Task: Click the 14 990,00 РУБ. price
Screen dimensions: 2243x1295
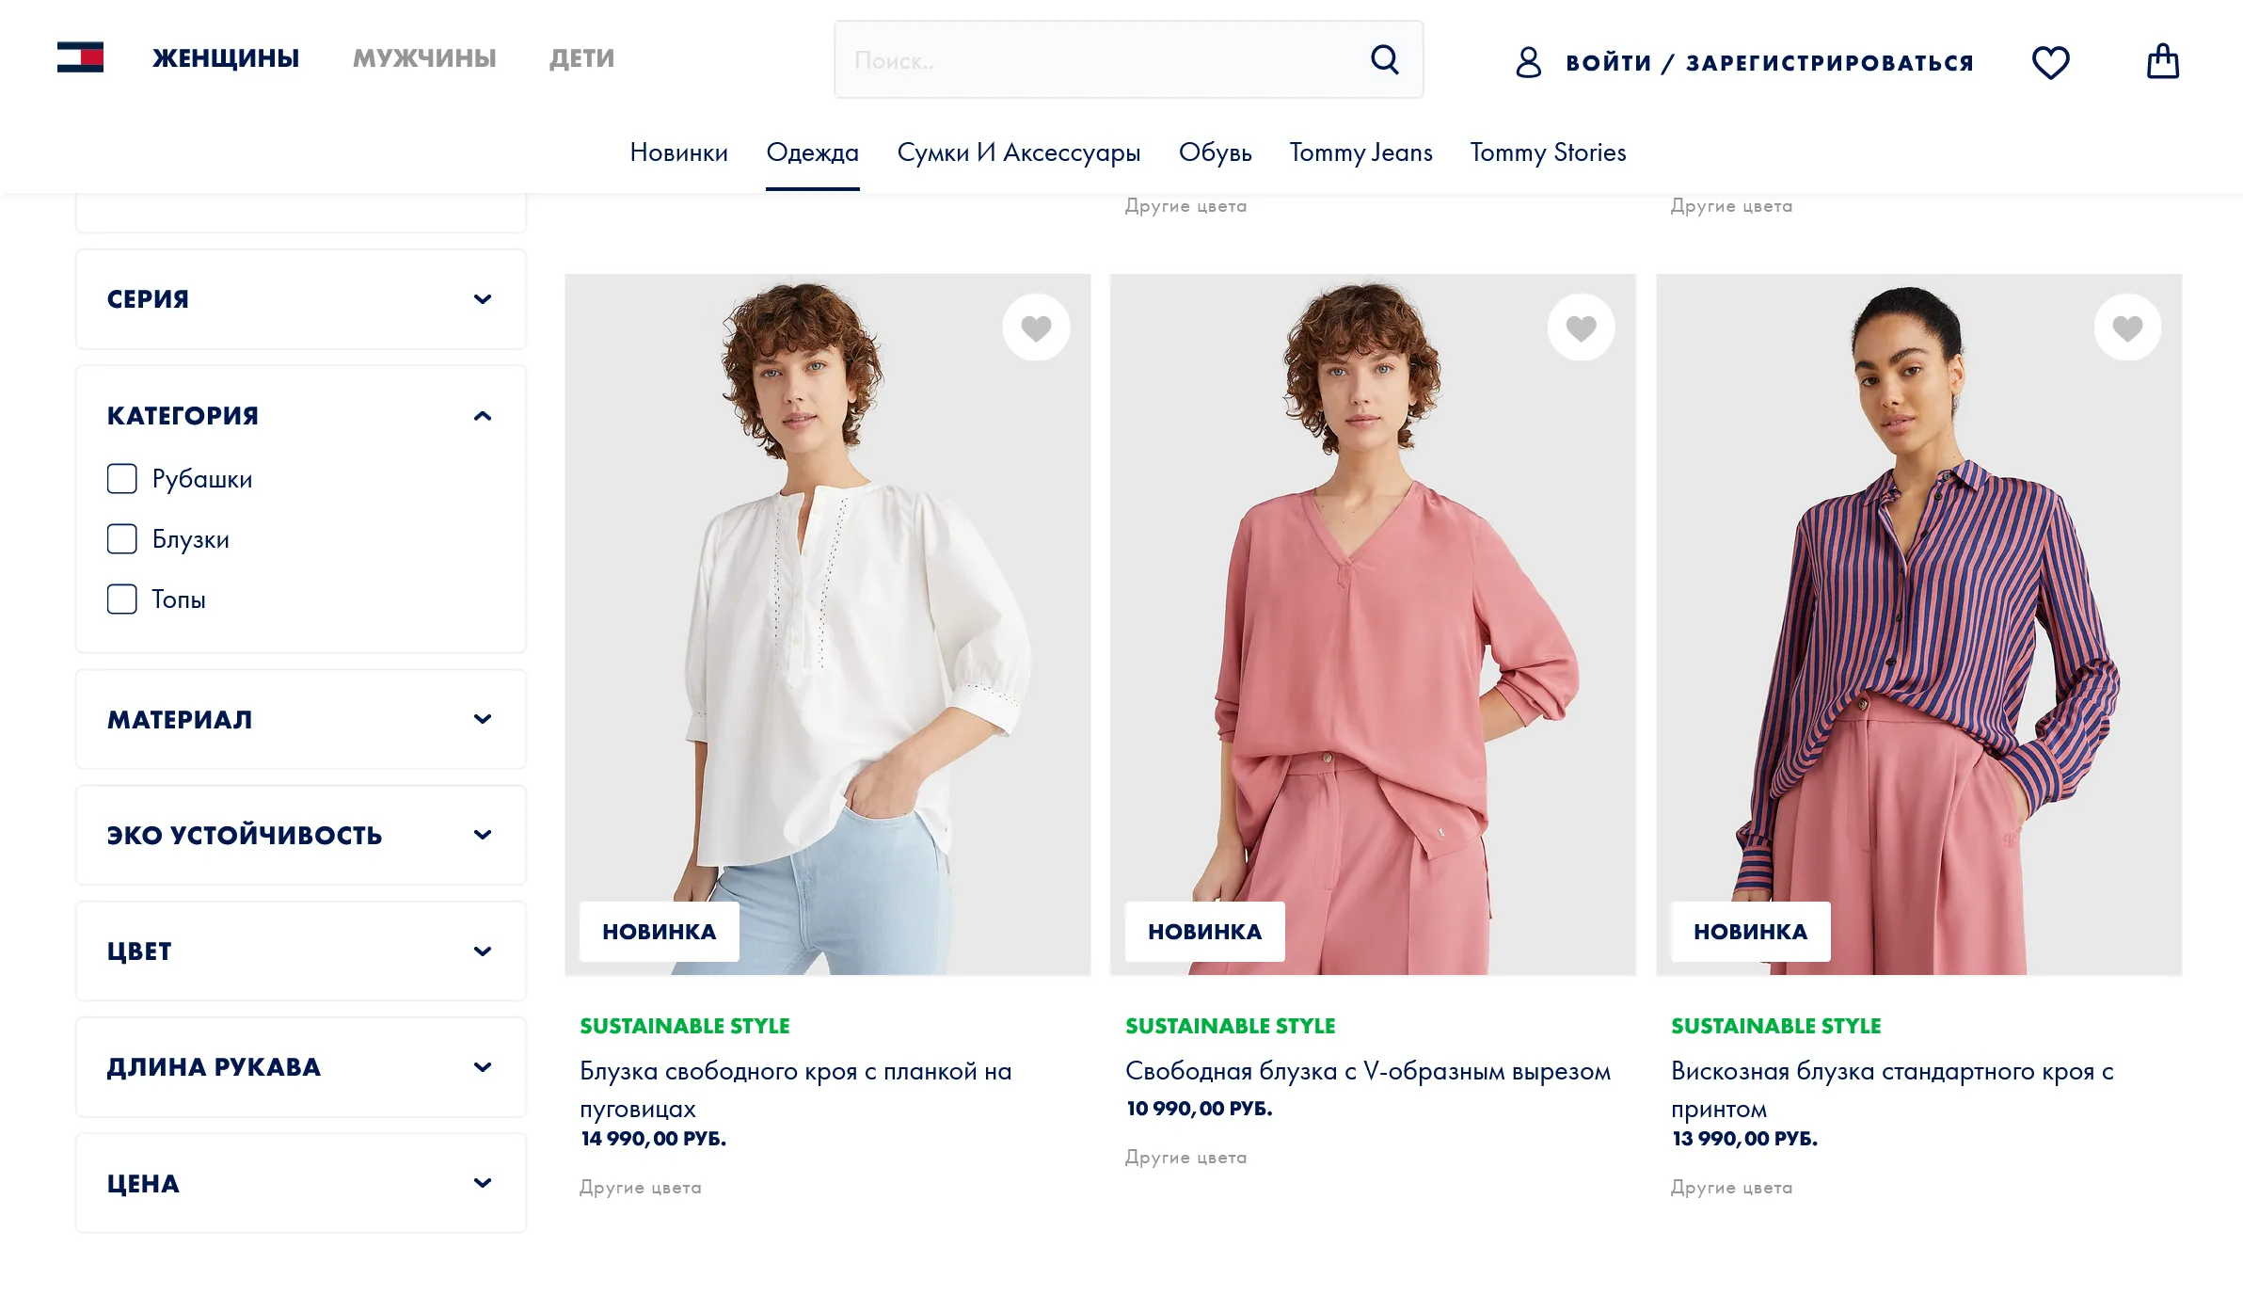Action: [x=653, y=1139]
